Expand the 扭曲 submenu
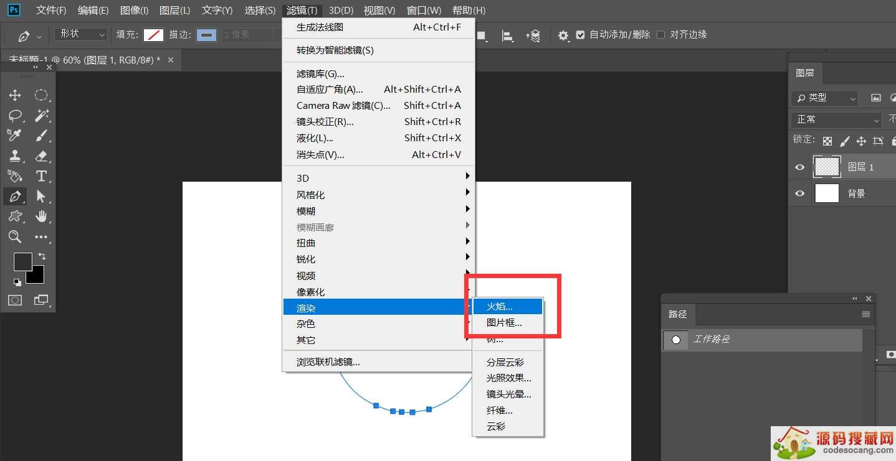 pyautogui.click(x=379, y=243)
